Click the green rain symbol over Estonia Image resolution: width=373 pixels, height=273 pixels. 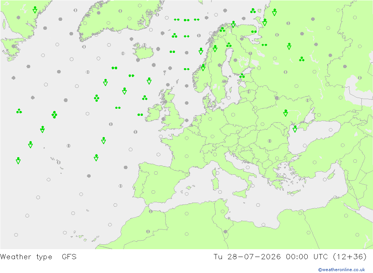point(242,76)
